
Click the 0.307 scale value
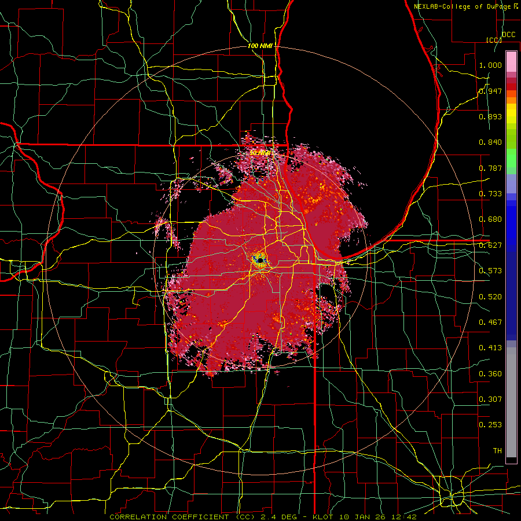pos(490,399)
